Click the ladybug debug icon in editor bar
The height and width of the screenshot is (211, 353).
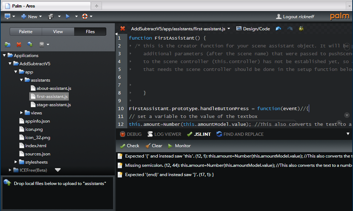(301, 29)
